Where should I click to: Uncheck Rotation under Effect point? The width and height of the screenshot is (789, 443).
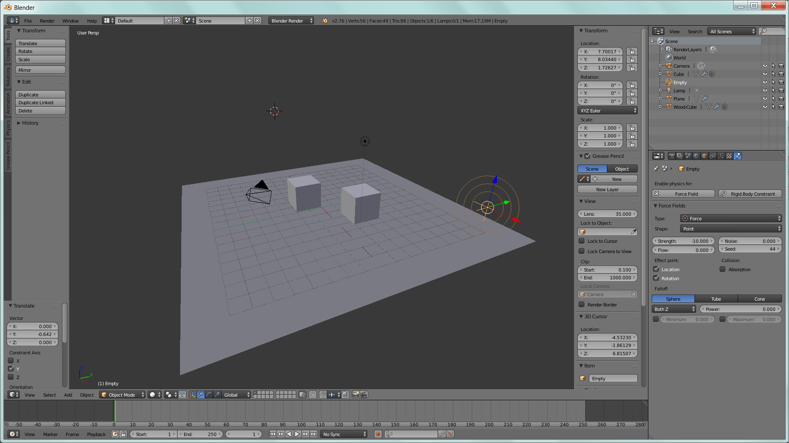[656, 278]
